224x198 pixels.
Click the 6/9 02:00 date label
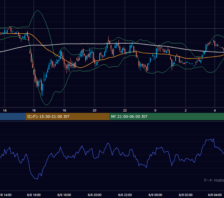click(x=185, y=195)
